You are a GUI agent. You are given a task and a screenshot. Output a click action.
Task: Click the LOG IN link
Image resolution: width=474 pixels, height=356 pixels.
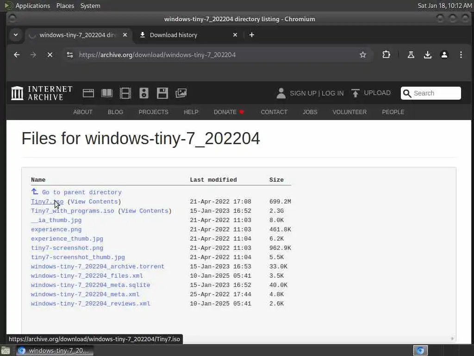(x=332, y=93)
